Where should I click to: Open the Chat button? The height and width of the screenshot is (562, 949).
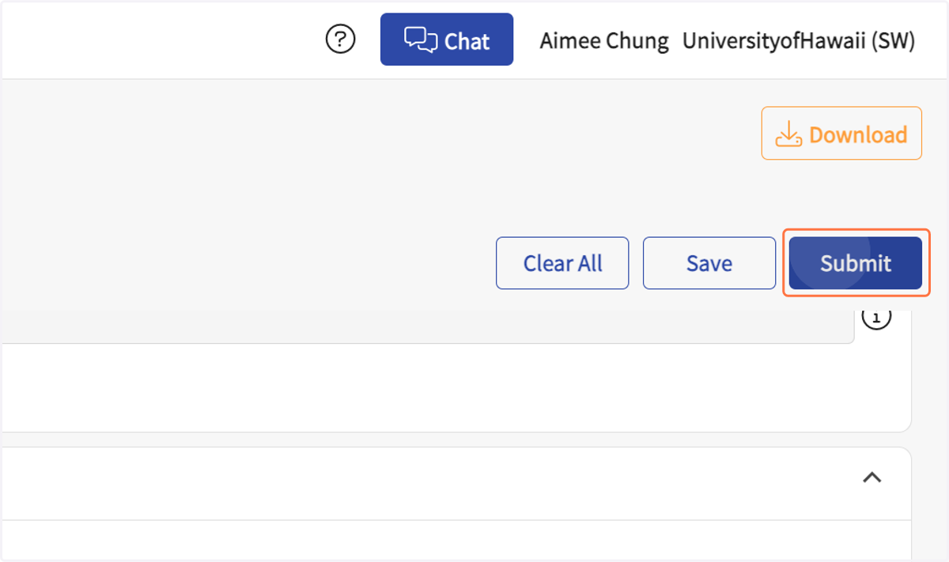point(447,40)
